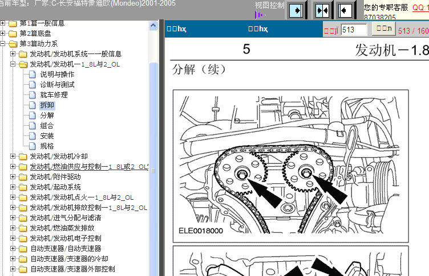The height and width of the screenshot is (276, 429).
Task: Open the 诊断与测试 page
Action: tap(57, 85)
